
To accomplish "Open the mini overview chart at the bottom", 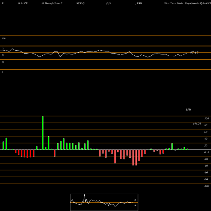I will [104, 202].
